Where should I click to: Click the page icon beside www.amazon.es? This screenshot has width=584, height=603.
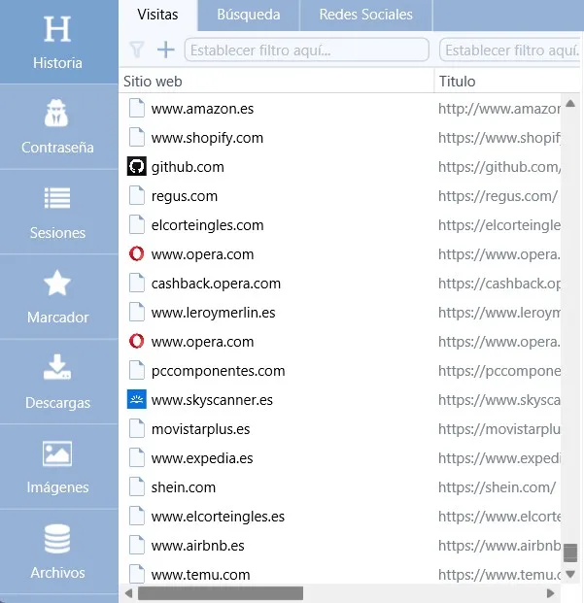click(137, 108)
